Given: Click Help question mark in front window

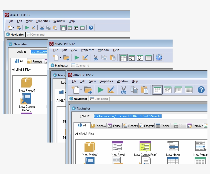Looking at the screenshot, I should click(x=201, y=90).
